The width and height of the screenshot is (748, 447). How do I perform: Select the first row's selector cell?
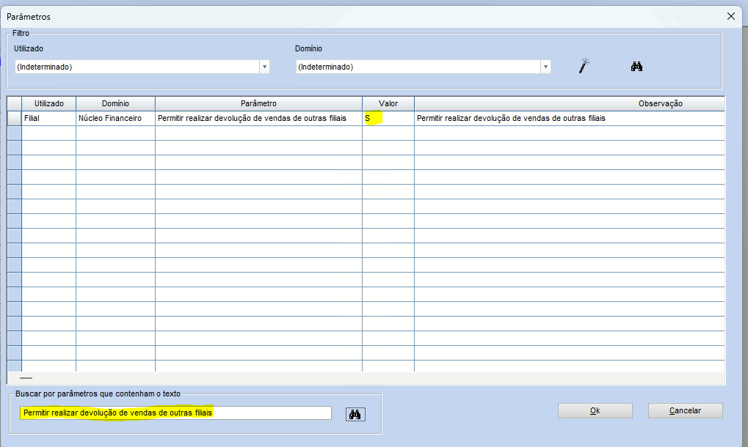click(14, 118)
